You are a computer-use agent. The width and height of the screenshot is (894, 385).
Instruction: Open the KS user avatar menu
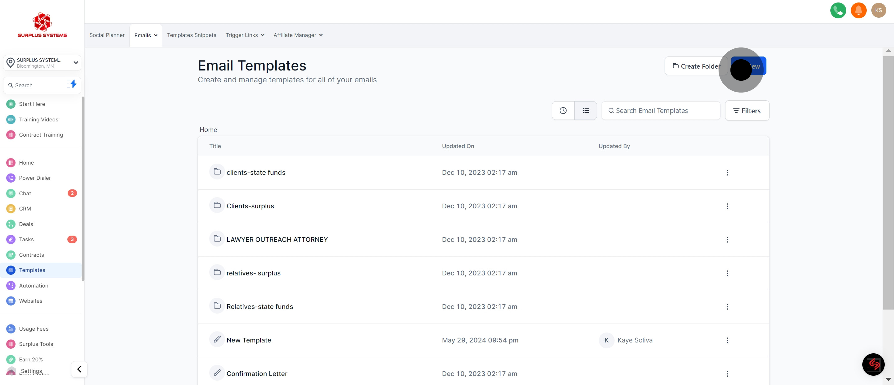pos(878,11)
